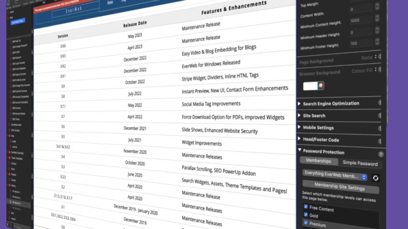408x229 pixels.
Task: Click the Version column header
Action: 63,36
